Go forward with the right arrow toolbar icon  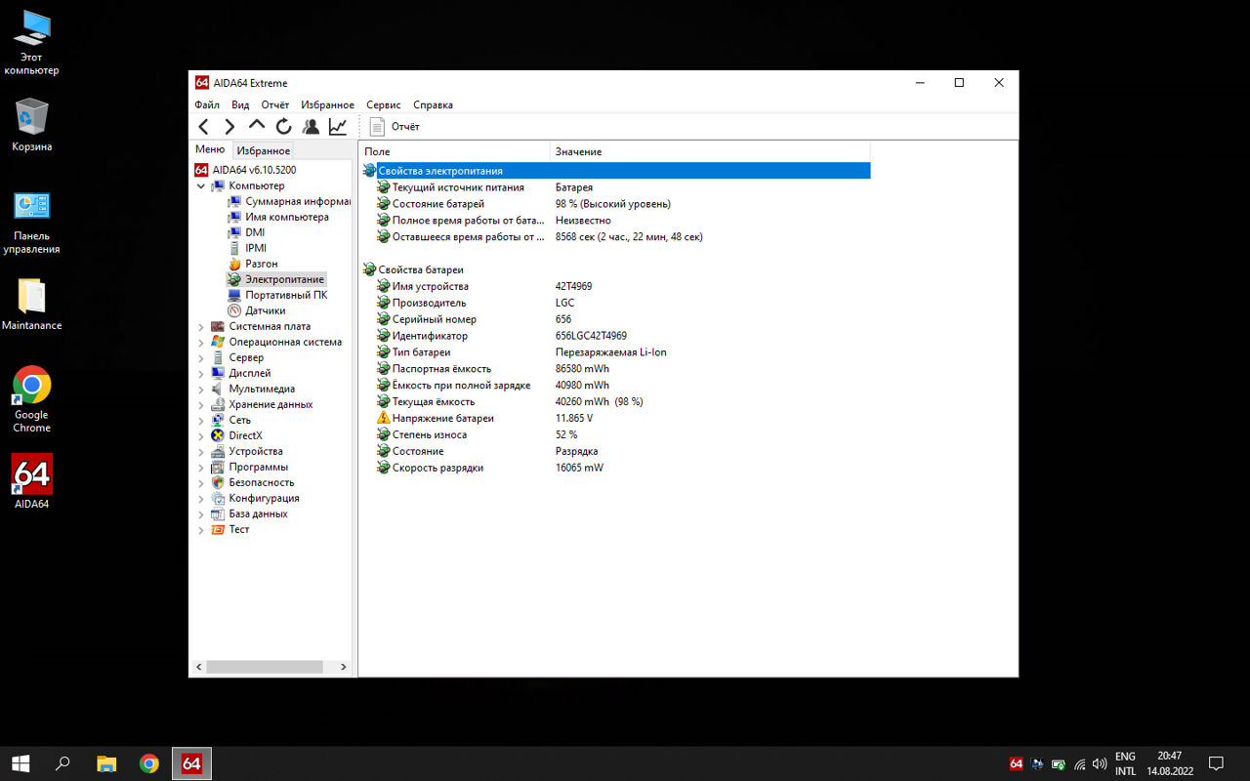pyautogui.click(x=229, y=126)
